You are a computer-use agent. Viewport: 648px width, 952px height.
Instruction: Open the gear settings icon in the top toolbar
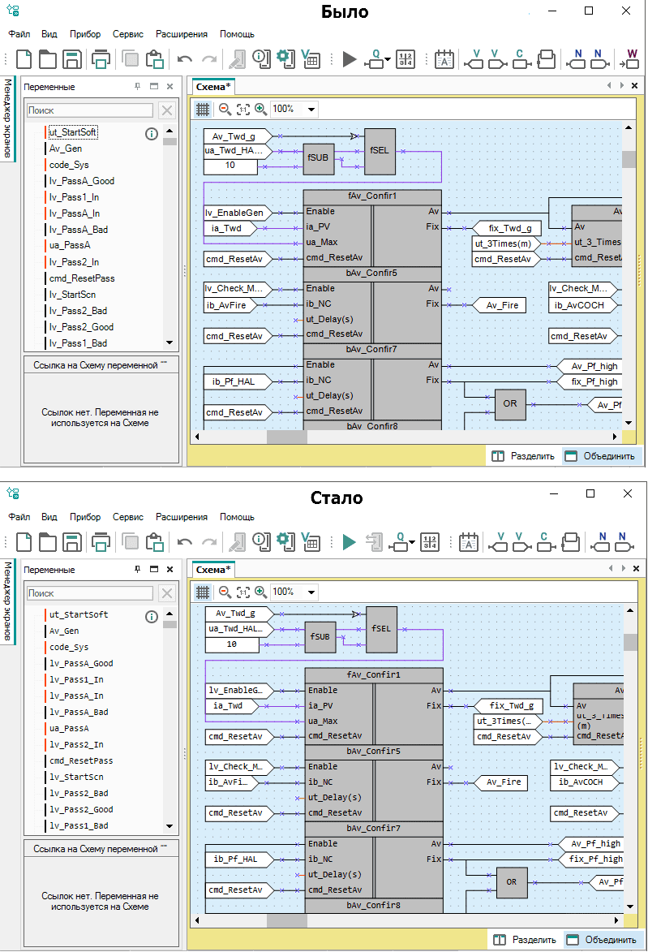click(x=283, y=58)
